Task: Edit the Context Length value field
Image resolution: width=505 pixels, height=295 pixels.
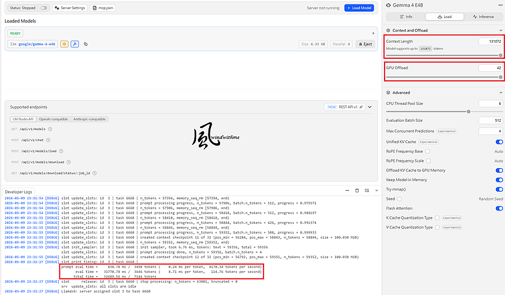Action: tap(491, 41)
